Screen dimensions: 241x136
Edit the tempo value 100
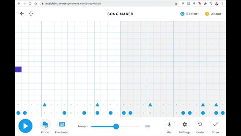(147, 127)
